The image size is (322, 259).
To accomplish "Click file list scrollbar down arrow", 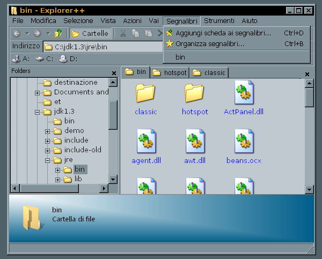I will click(309, 190).
